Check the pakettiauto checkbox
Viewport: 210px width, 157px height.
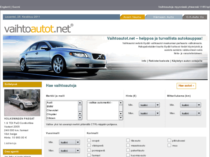tap(128, 150)
